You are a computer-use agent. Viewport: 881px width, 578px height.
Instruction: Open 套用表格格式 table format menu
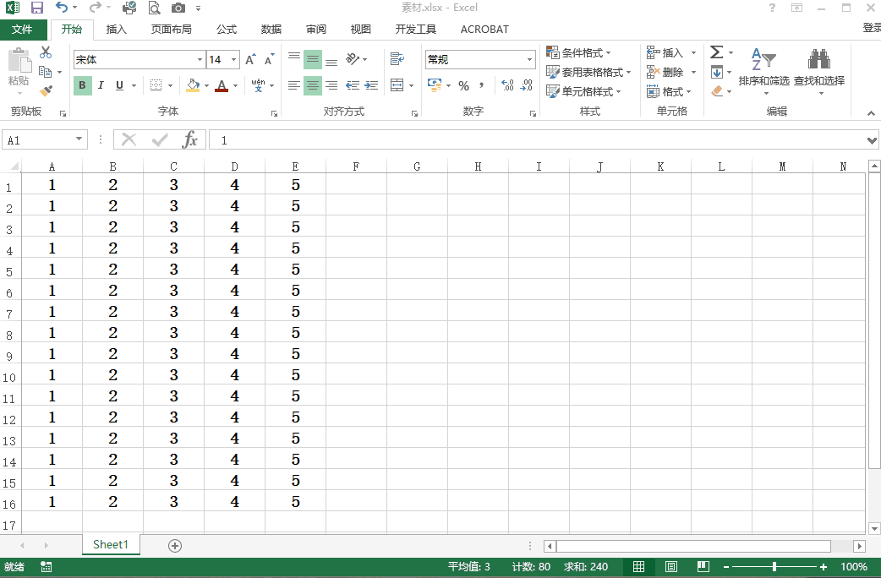coord(588,72)
